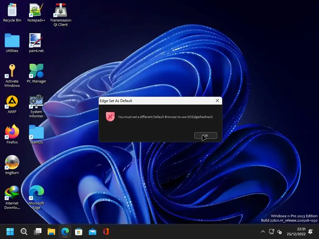This screenshot has width=319, height=239.
Task: Select the Transmission Qt Client shortcut
Action: pyautogui.click(x=61, y=15)
